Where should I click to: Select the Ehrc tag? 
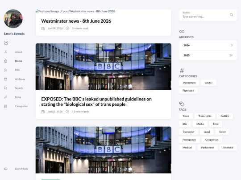coord(216,124)
